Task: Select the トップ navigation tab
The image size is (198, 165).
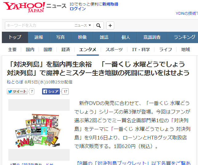Action: pos(15,37)
